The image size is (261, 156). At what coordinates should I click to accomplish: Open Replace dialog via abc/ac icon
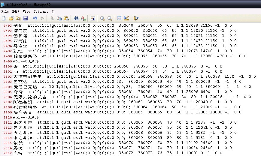click(83, 18)
